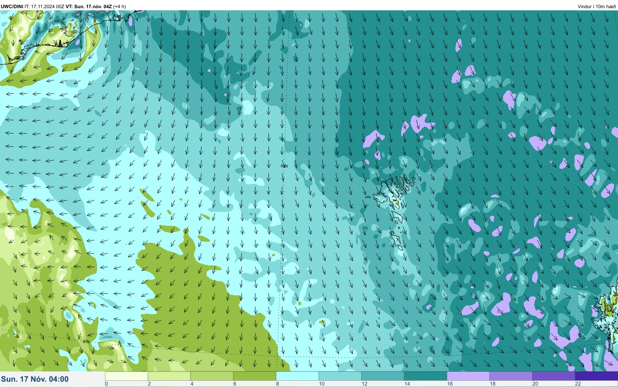Click the 12–14 m/s medium teal legend swatch
This screenshot has height=387, width=618.
(383, 376)
